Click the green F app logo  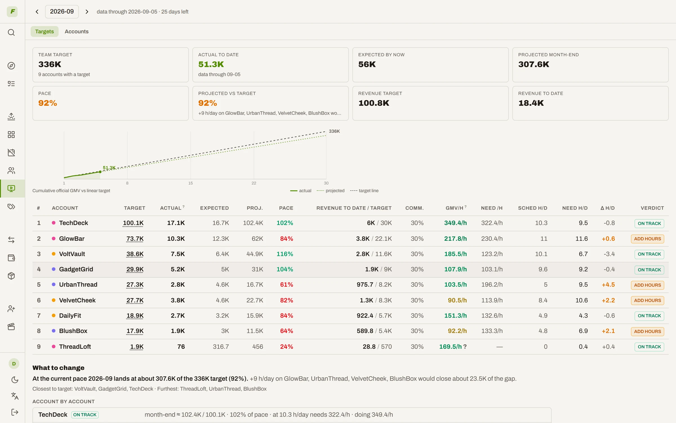(x=12, y=12)
